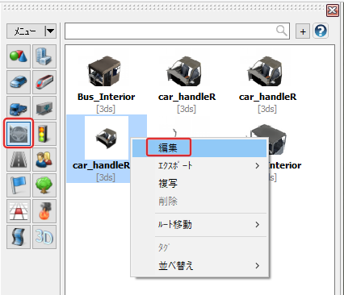The image size is (344, 295).
Task: Close the panel with red X
Action: coord(333,10)
